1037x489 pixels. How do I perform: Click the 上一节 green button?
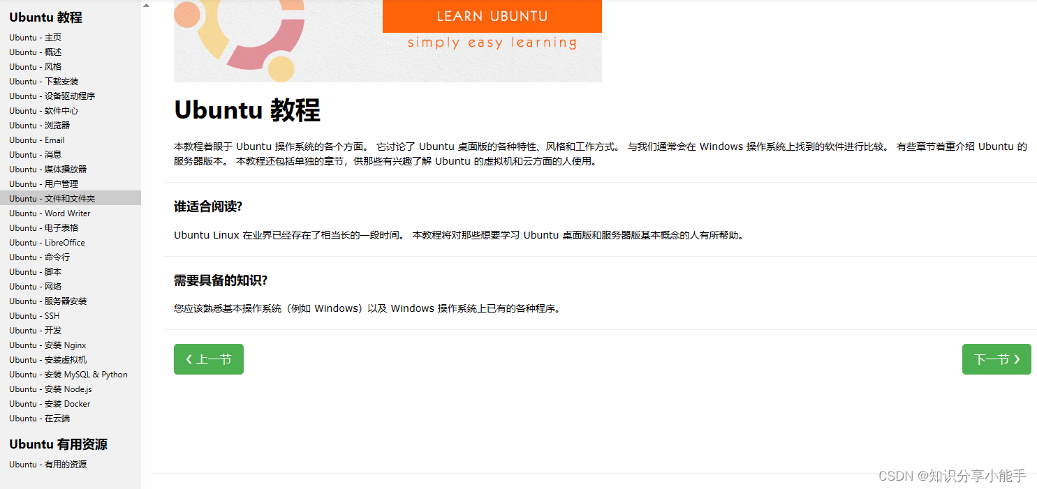(208, 359)
